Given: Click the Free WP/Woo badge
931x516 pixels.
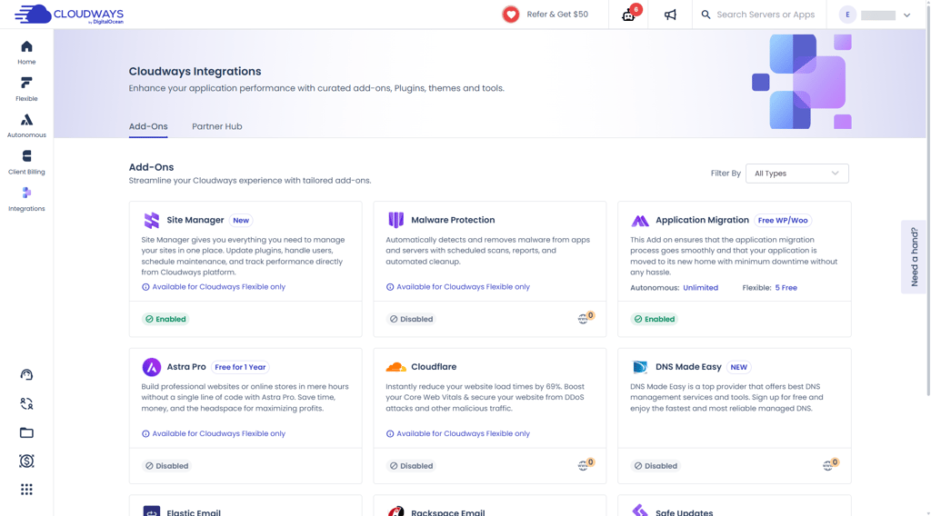Looking at the screenshot, I should pyautogui.click(x=783, y=221).
